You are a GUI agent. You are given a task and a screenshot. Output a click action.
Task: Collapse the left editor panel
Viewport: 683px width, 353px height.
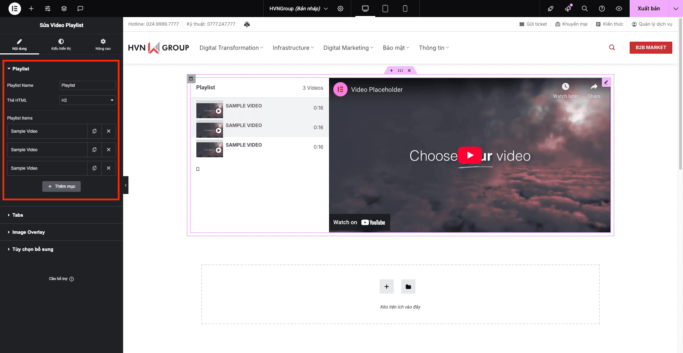126,185
